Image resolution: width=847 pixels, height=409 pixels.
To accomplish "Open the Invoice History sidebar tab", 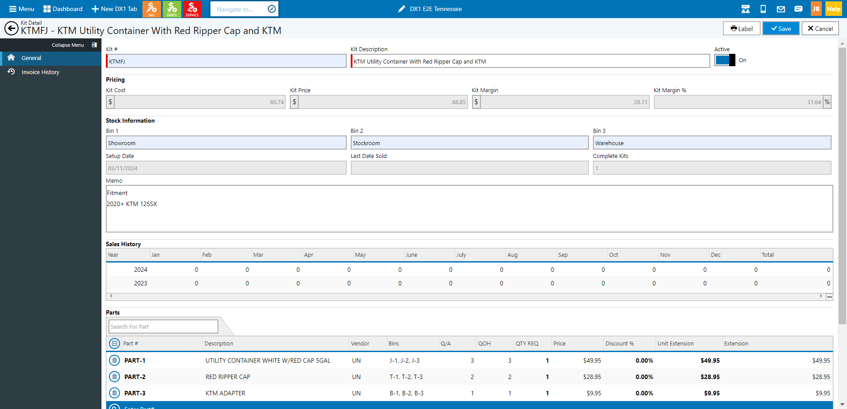I will [x=51, y=72].
